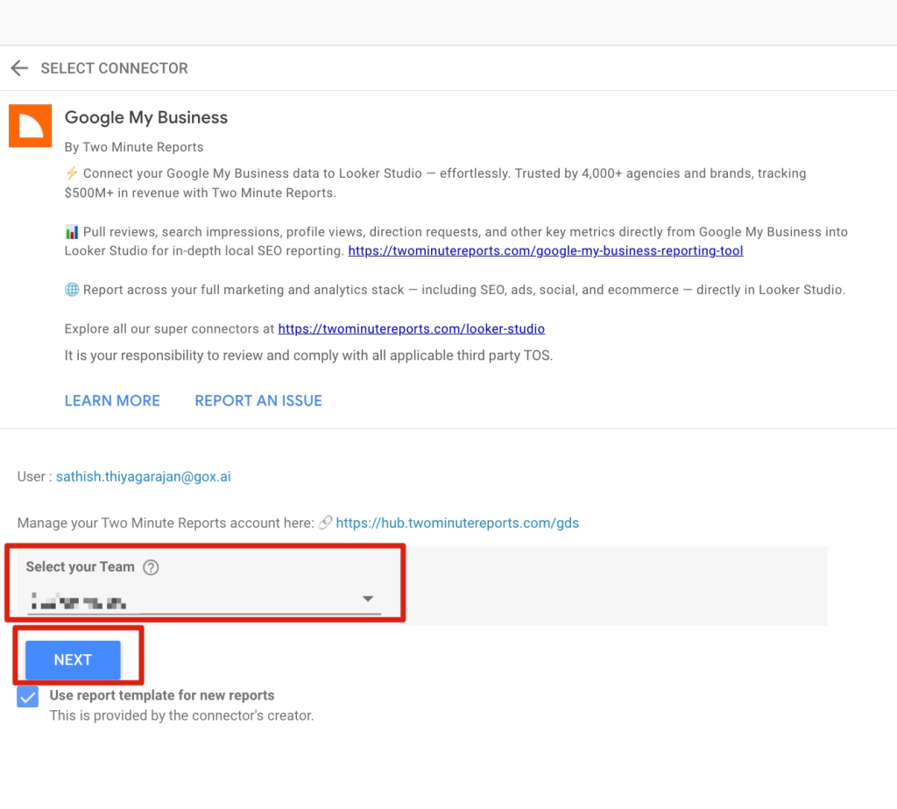Image resolution: width=897 pixels, height=809 pixels.
Task: Click 'This is provided by the connector's creator.'
Action: point(182,716)
